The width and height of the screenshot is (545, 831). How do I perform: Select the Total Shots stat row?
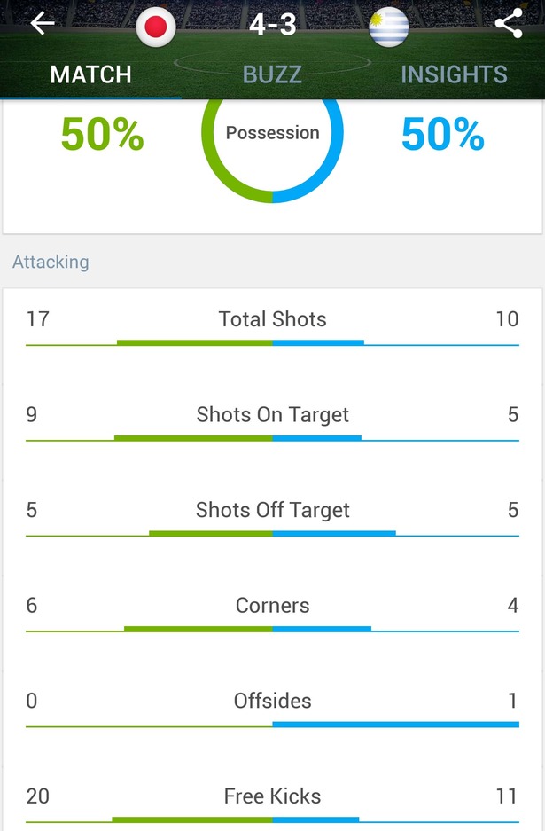[272, 327]
